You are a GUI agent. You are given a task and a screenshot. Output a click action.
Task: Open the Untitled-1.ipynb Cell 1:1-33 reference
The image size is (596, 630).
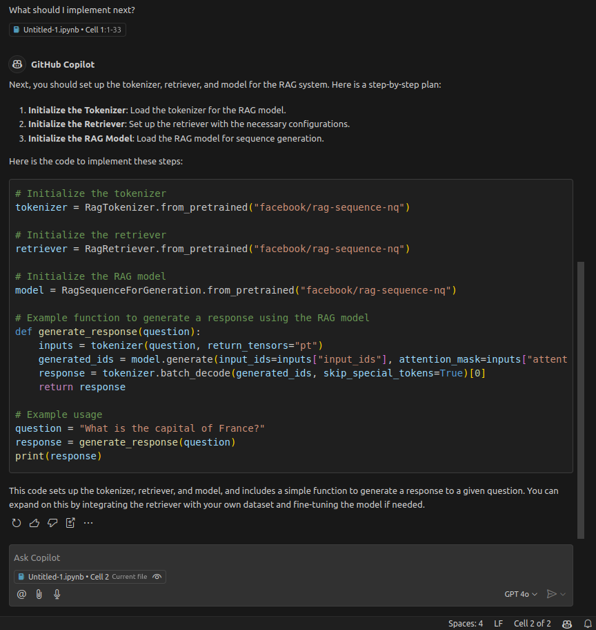[68, 30]
